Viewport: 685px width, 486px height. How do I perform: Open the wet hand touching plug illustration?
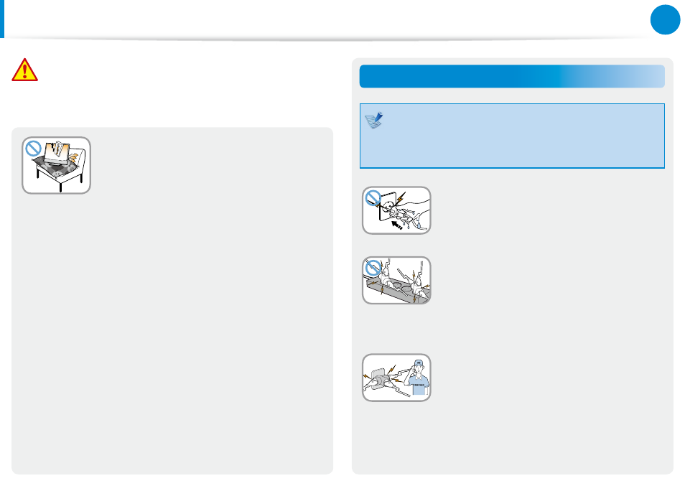click(x=396, y=210)
